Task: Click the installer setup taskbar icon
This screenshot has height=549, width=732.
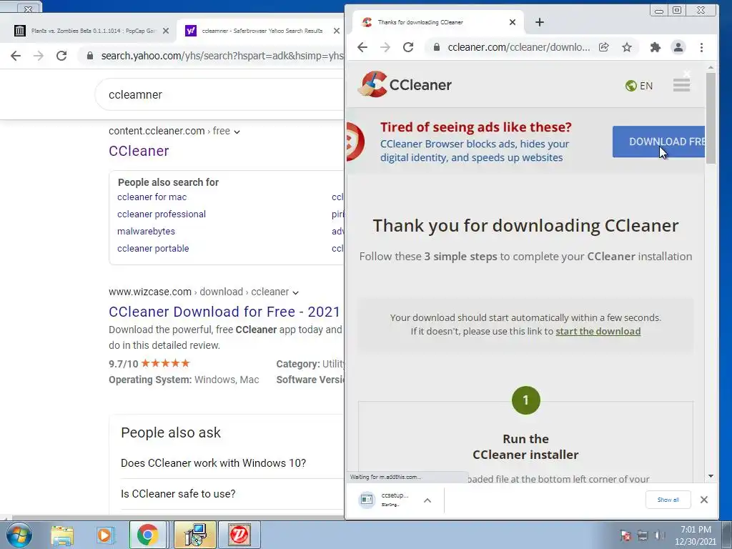Action: (195, 535)
